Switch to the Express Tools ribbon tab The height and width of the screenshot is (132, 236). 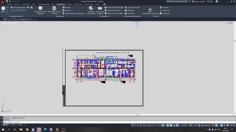tap(88, 4)
